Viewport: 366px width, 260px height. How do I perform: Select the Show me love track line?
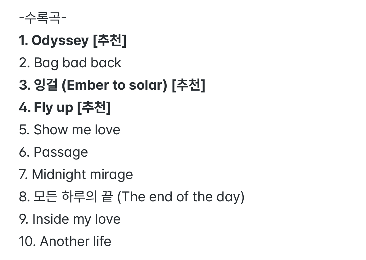point(70,130)
